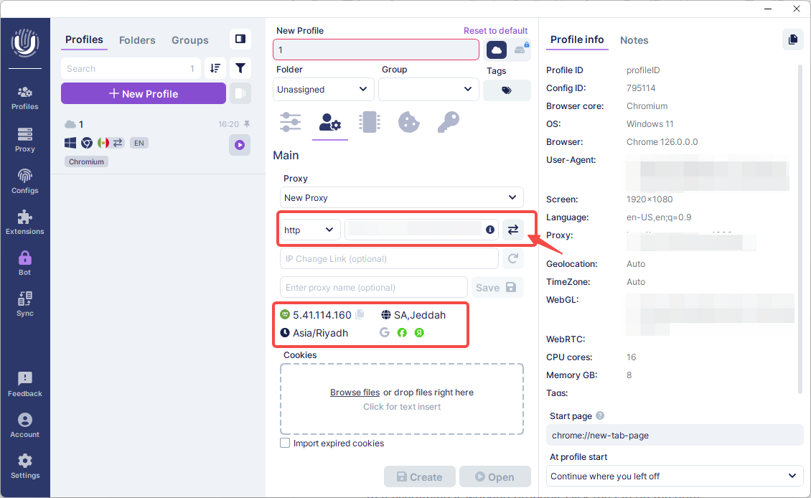Open the cookie settings tab icon
Viewport: 811px width, 498px height.
(x=408, y=122)
